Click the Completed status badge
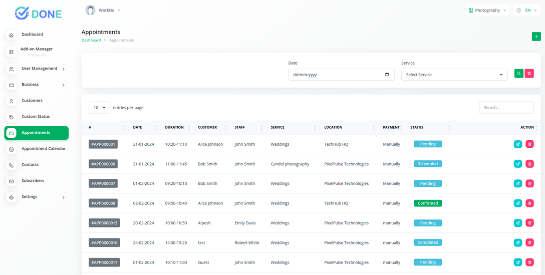Viewport: 545px width, 275px height. [428, 242]
